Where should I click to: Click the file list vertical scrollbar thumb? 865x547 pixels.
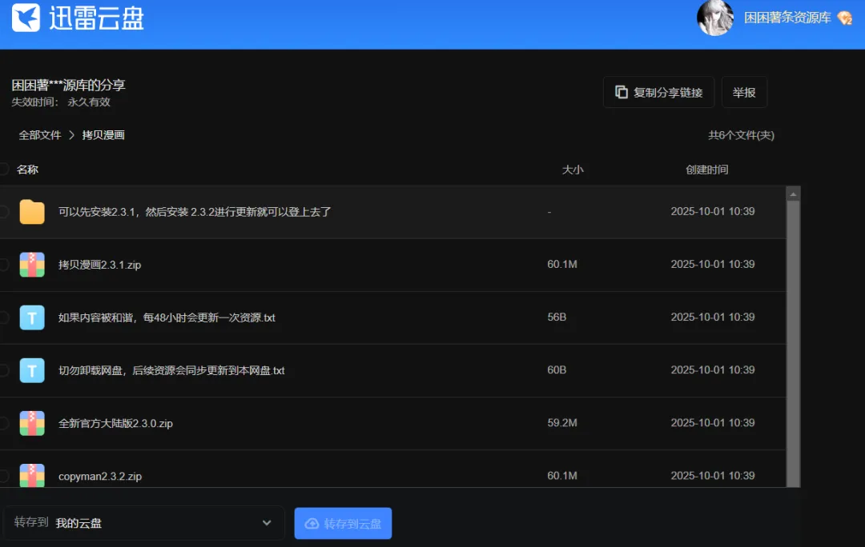(793, 344)
